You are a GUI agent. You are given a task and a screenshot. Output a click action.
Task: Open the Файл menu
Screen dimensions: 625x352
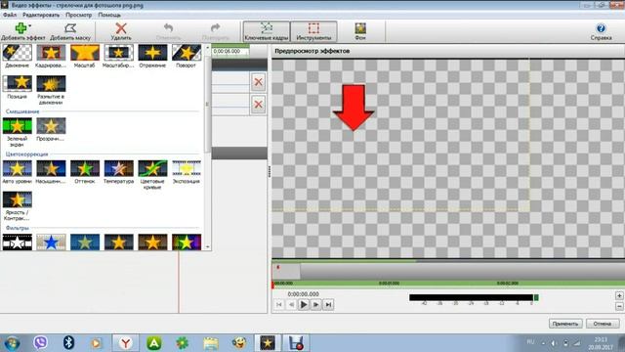tap(10, 15)
